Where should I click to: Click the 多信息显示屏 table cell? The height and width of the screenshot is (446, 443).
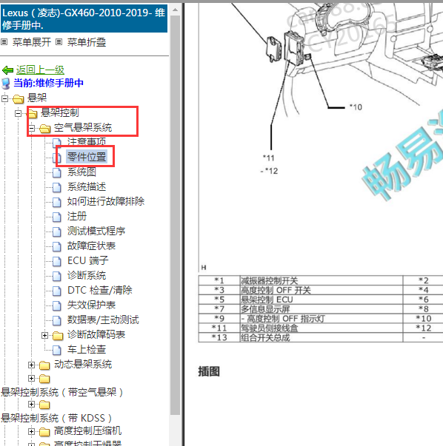click(321, 309)
